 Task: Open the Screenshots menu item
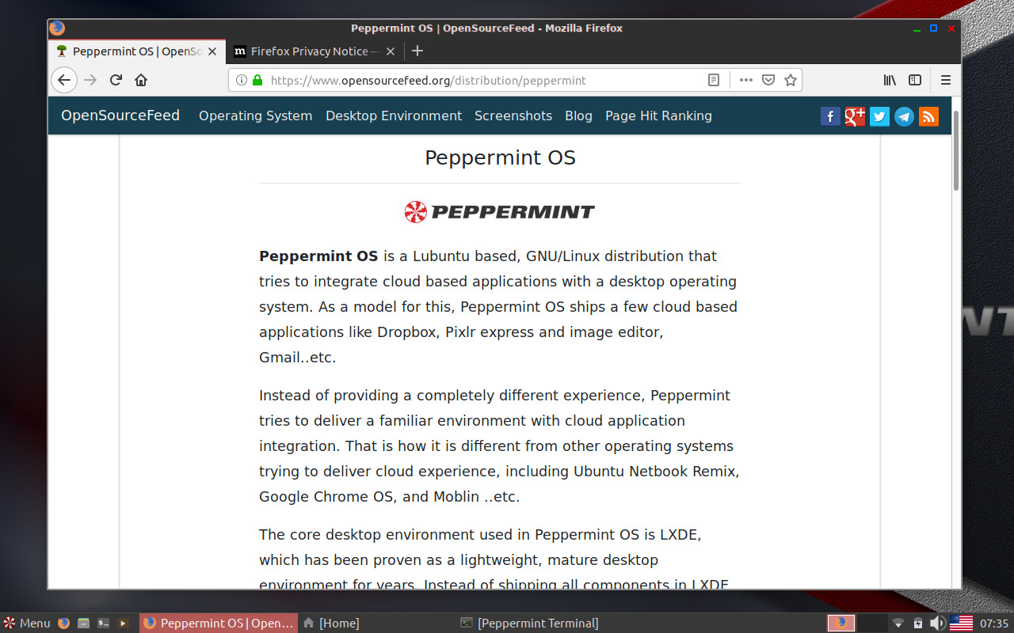513,116
